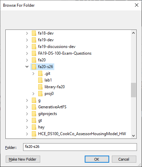142x167 pixels.
Task: Click the FA19-DS-100-Exam-Questions folder icon
Action: pyautogui.click(x=34, y=53)
